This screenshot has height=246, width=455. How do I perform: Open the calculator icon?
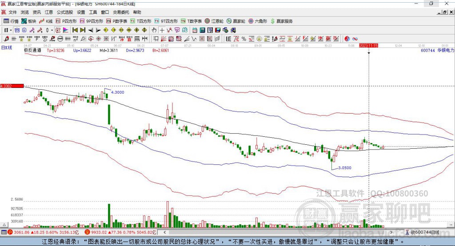click(202, 30)
